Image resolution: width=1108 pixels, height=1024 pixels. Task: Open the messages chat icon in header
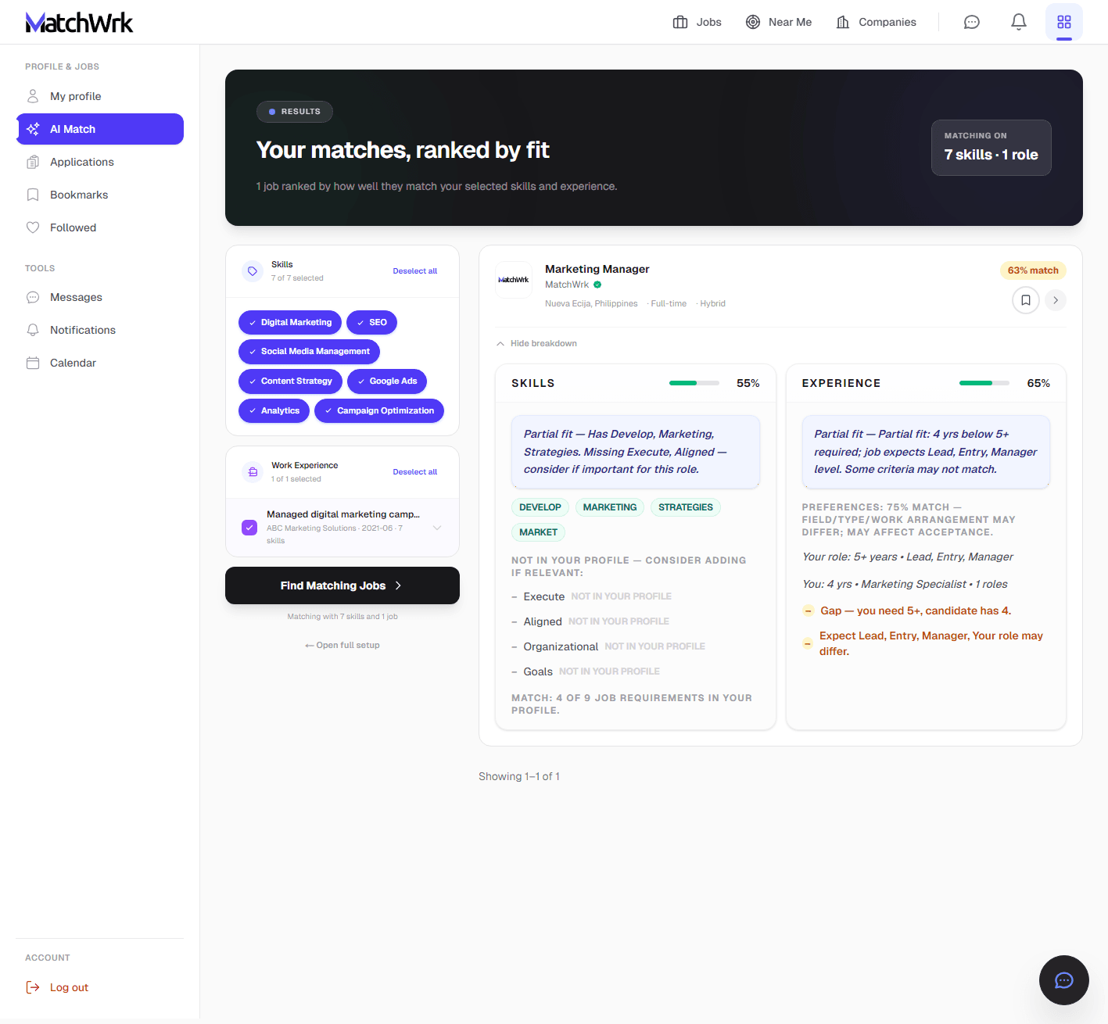[x=971, y=22]
